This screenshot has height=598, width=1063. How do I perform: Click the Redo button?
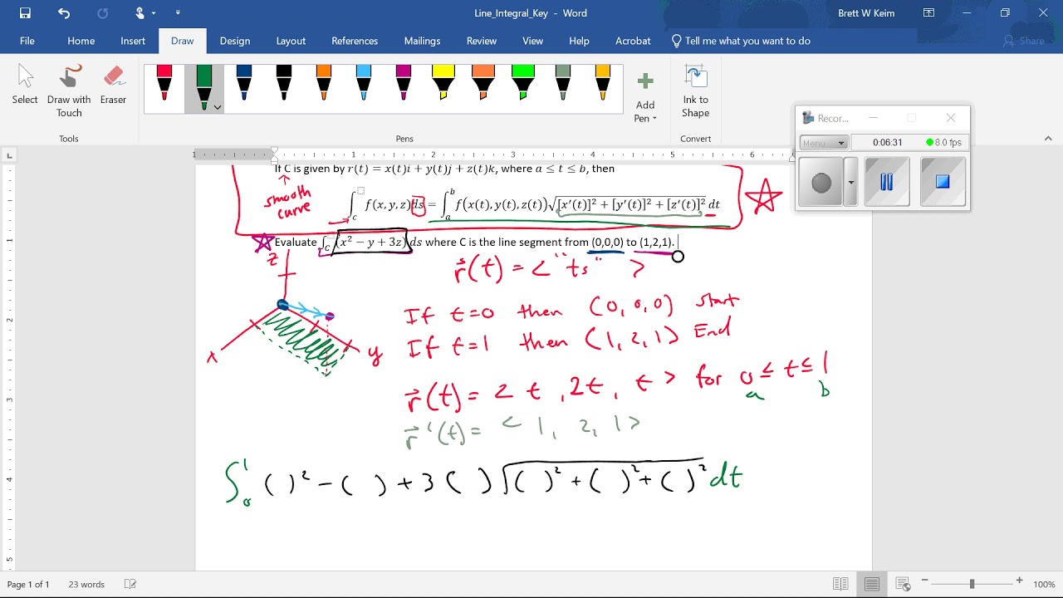pyautogui.click(x=103, y=13)
